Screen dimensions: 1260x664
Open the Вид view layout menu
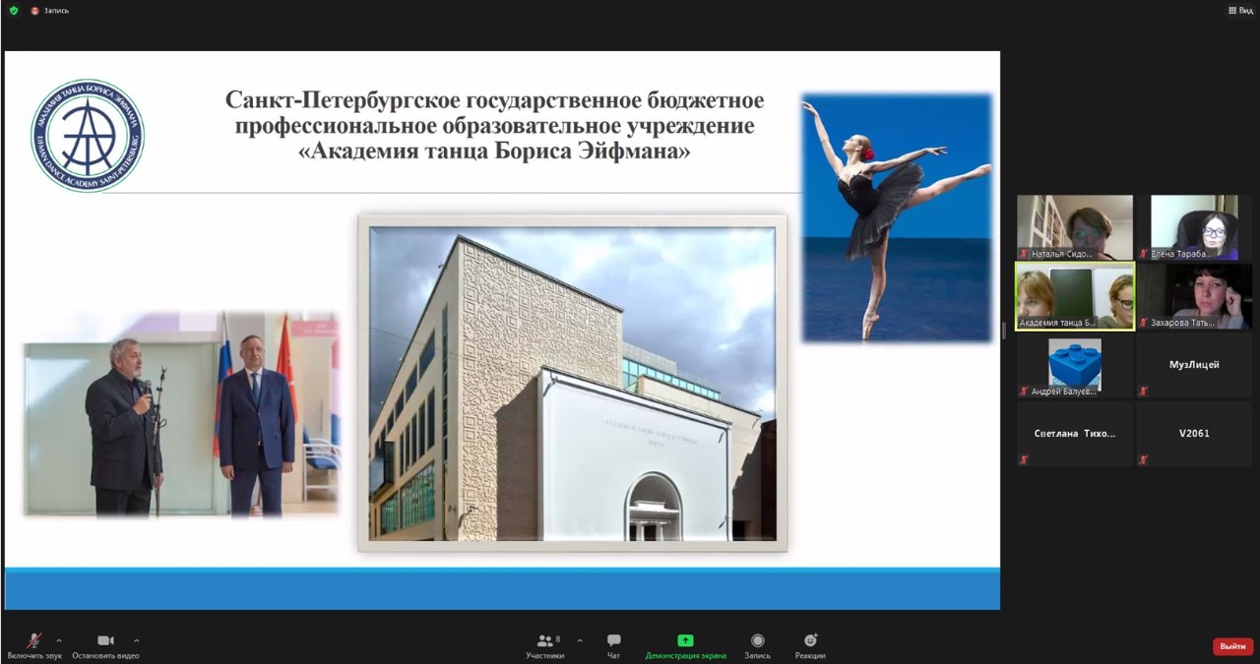[1239, 11]
